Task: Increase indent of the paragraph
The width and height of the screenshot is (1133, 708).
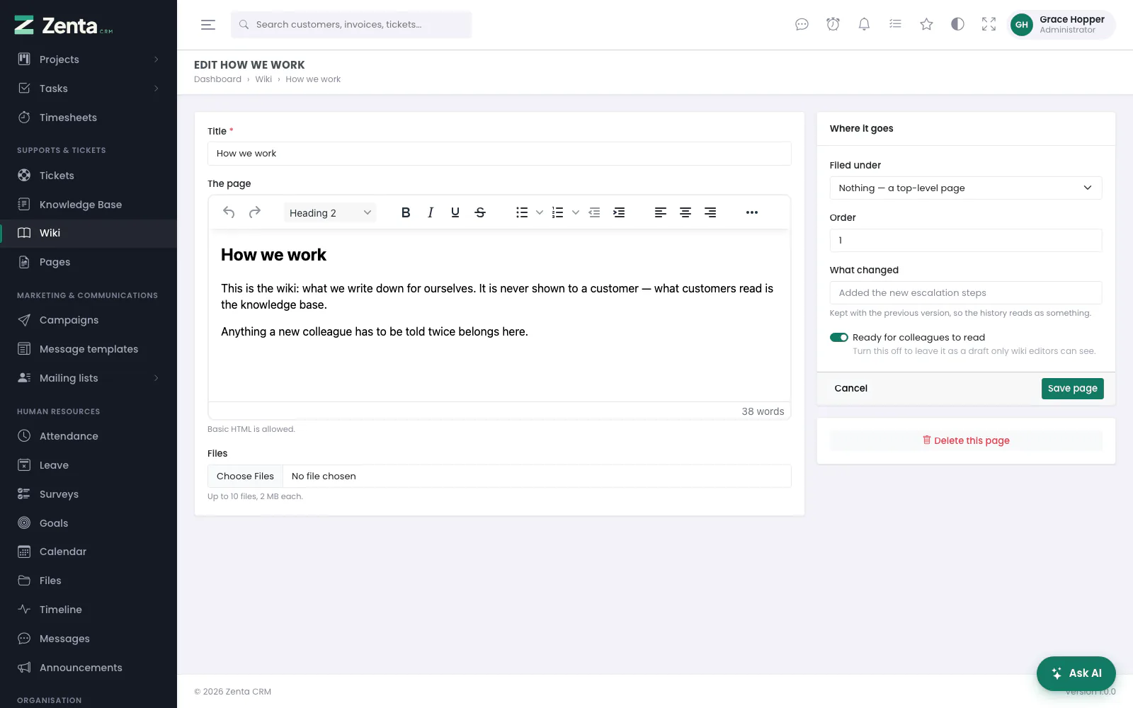Action: click(x=619, y=212)
